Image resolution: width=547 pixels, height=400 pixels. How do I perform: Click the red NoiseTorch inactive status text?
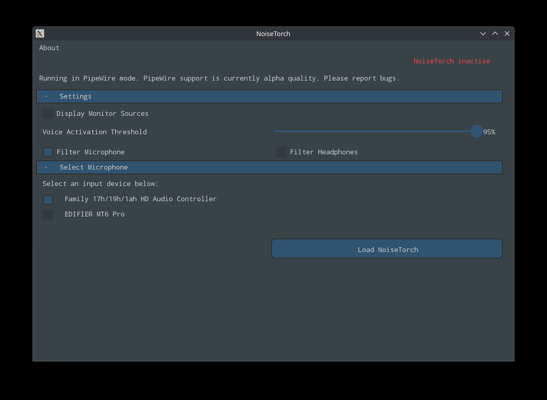pos(452,61)
